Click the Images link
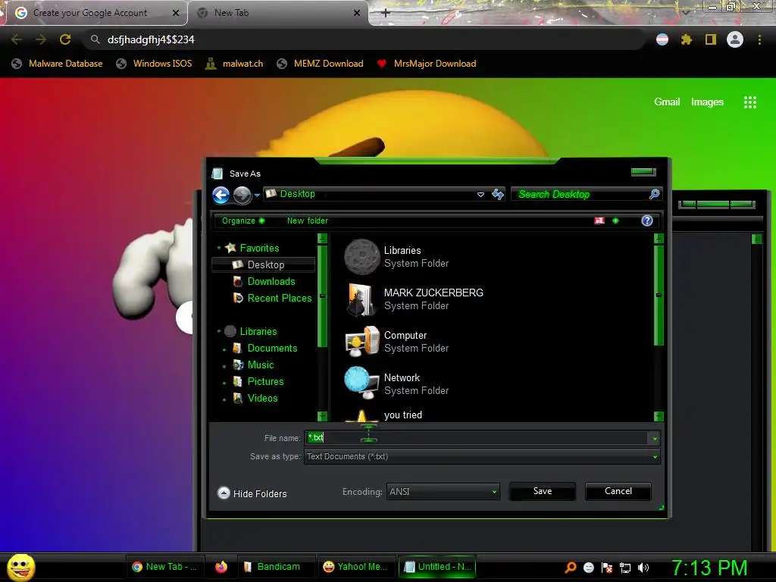Viewport: 776px width, 582px height. (x=707, y=102)
